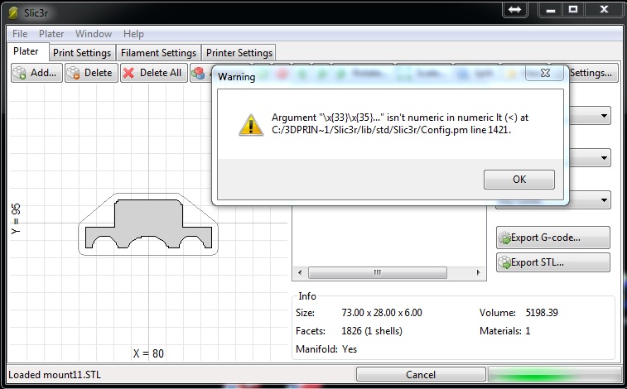This screenshot has width=627, height=389.
Task: Close the Warning dialog with X
Action: (545, 73)
